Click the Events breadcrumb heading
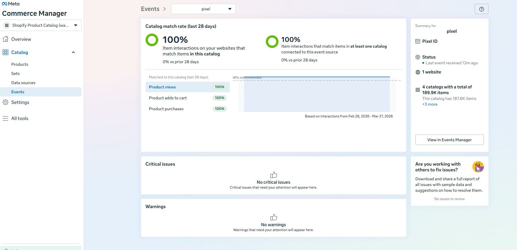The image size is (517, 250). point(150,9)
